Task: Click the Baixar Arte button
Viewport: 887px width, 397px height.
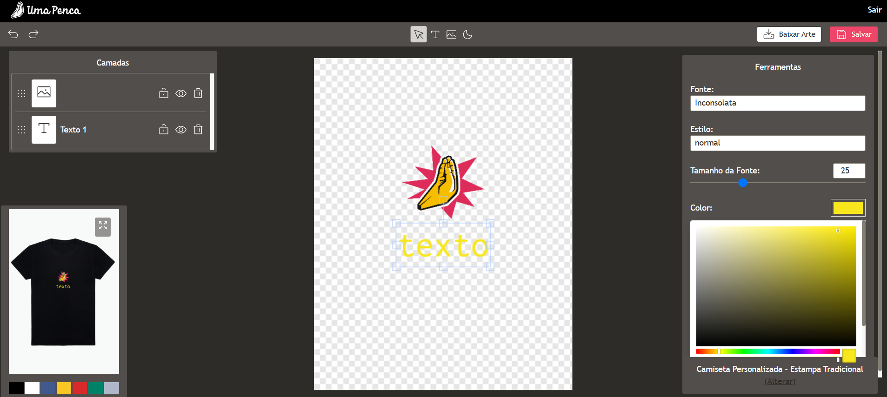Action: (789, 34)
